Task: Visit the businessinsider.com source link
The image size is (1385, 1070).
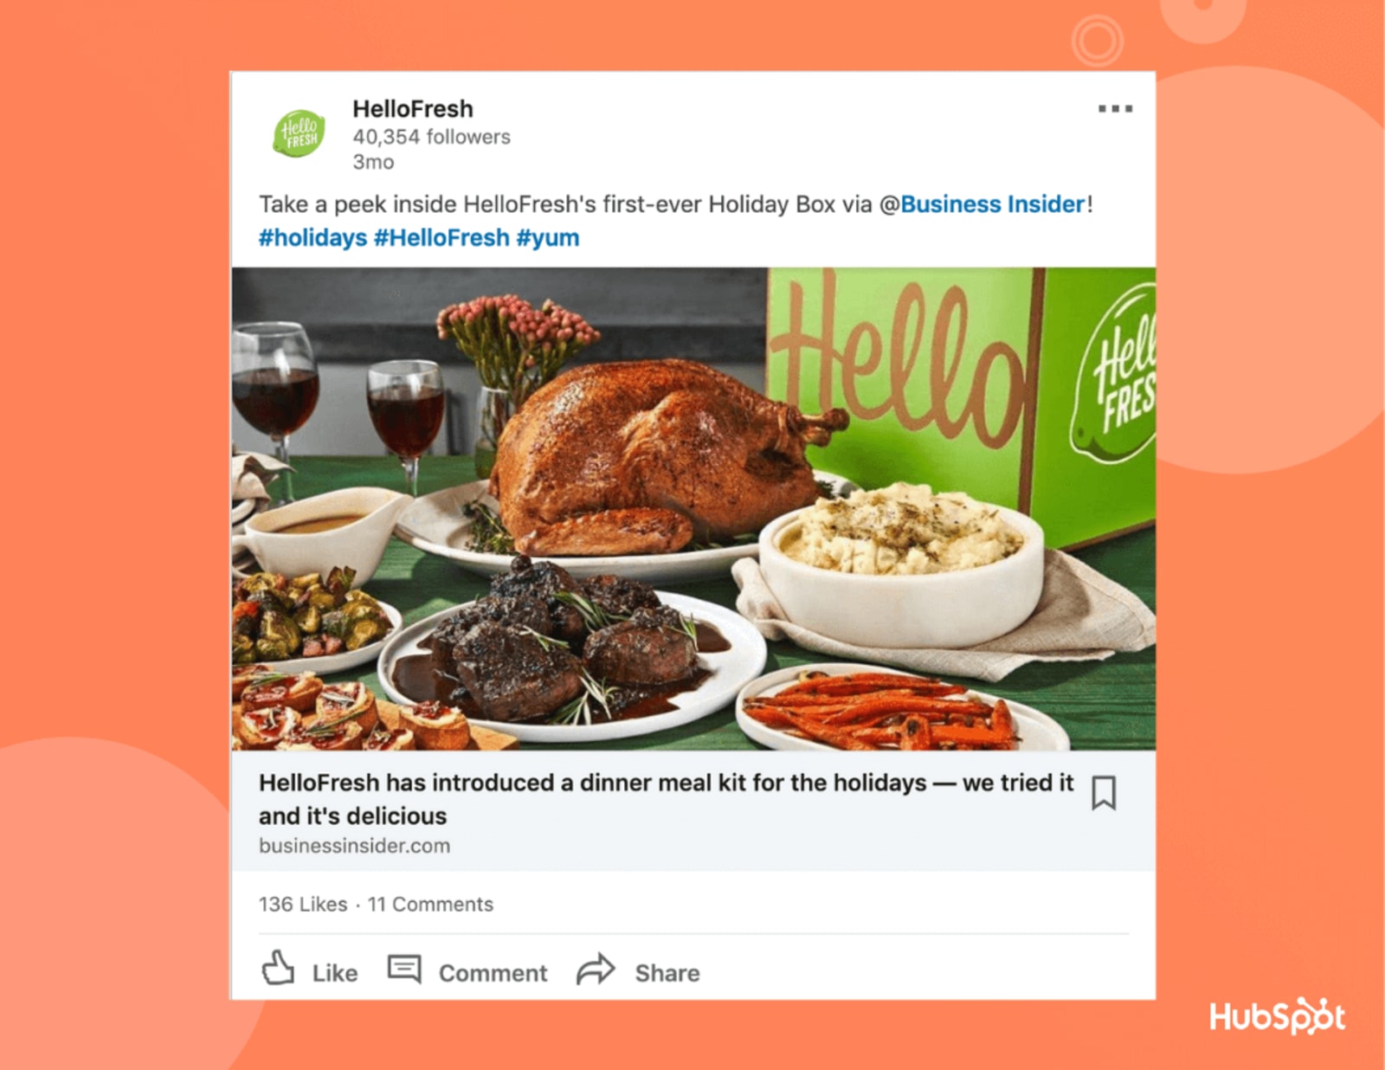Action: [355, 846]
